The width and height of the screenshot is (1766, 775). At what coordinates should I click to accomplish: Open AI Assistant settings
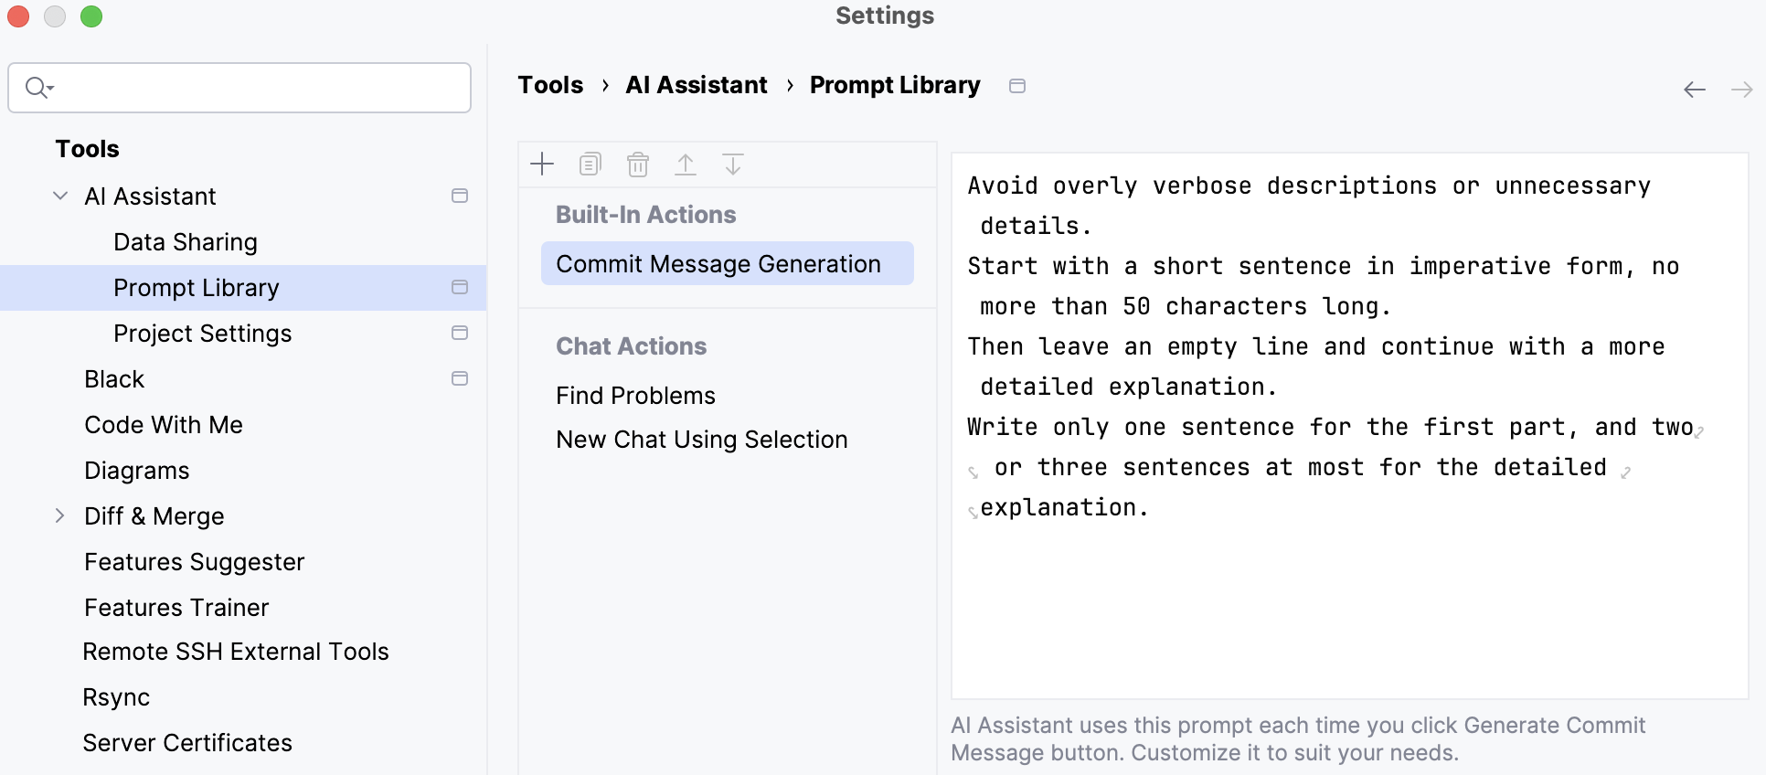click(150, 196)
